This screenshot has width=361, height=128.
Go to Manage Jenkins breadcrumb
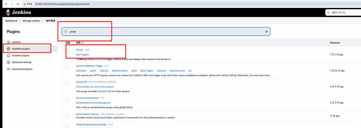tap(31, 21)
